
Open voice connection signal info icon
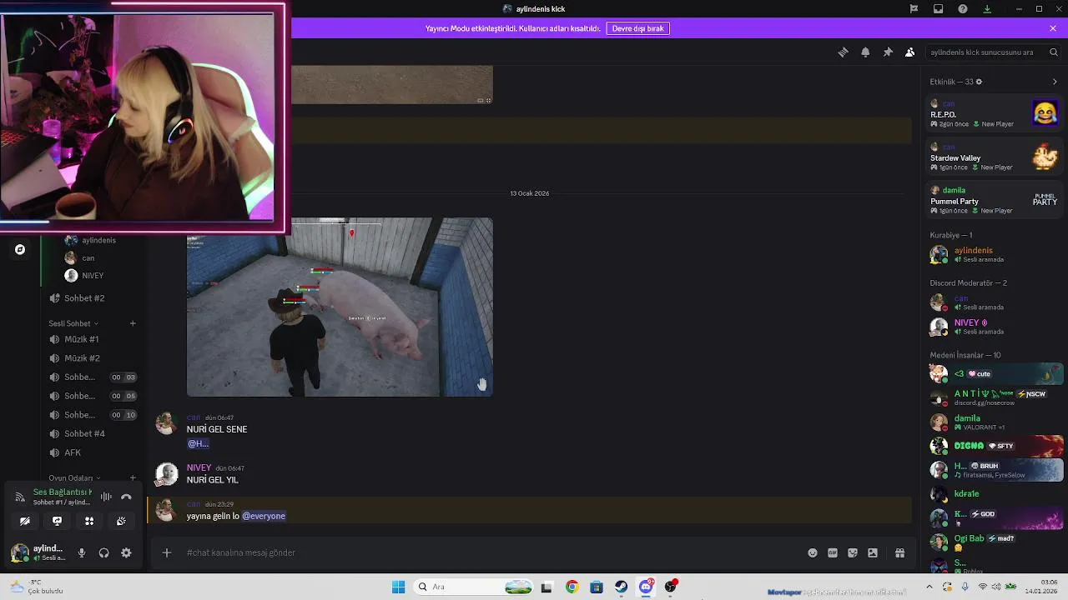[20, 497]
